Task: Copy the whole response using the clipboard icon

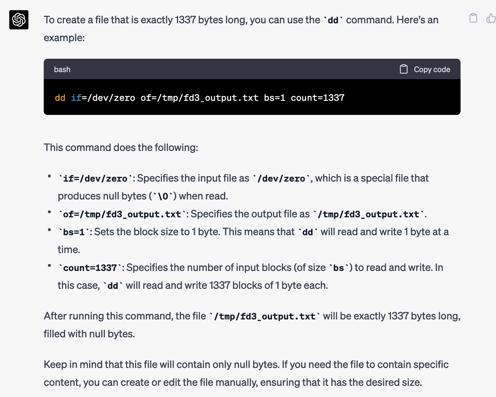Action: 473,18
